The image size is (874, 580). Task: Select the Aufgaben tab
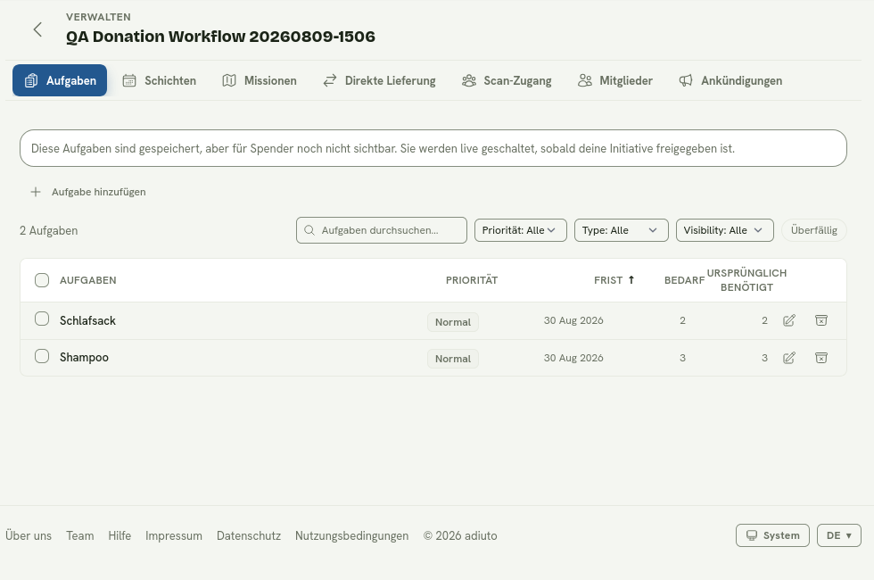pyautogui.click(x=60, y=80)
